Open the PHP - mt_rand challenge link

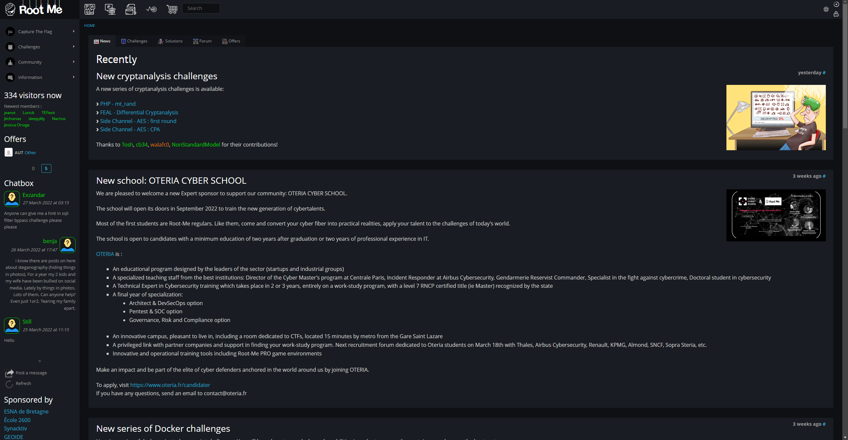[118, 104]
